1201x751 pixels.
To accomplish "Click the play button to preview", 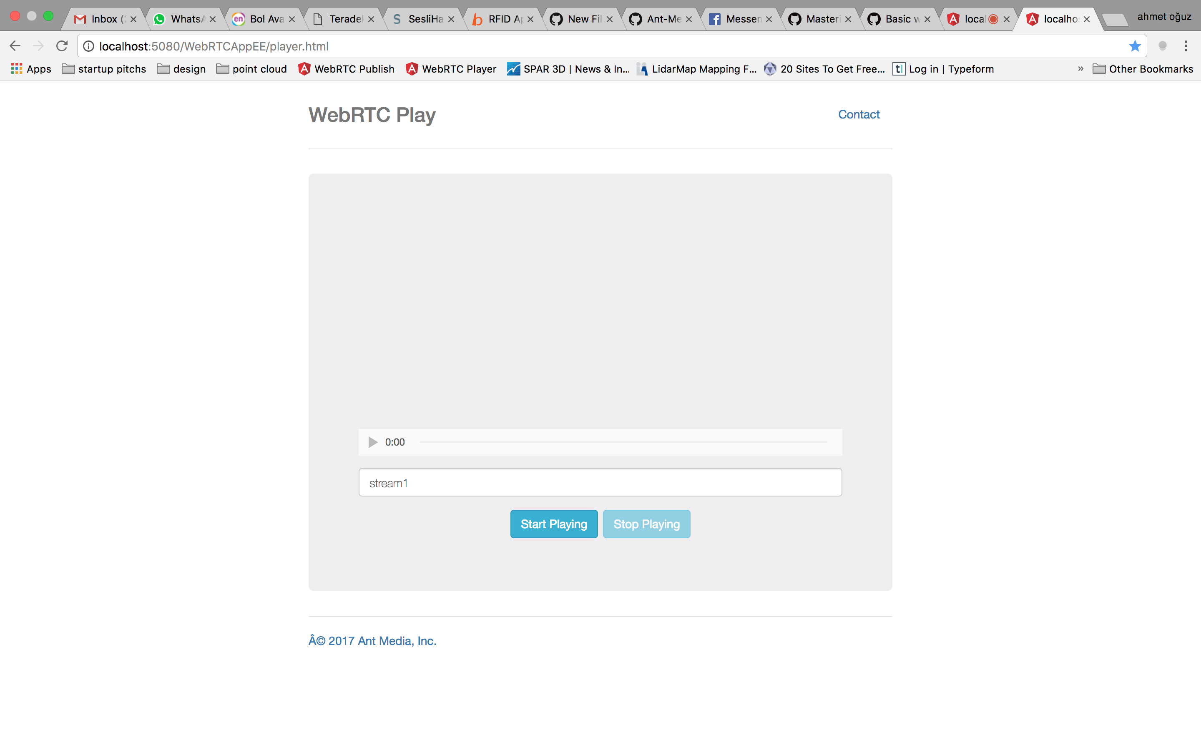I will pyautogui.click(x=372, y=441).
